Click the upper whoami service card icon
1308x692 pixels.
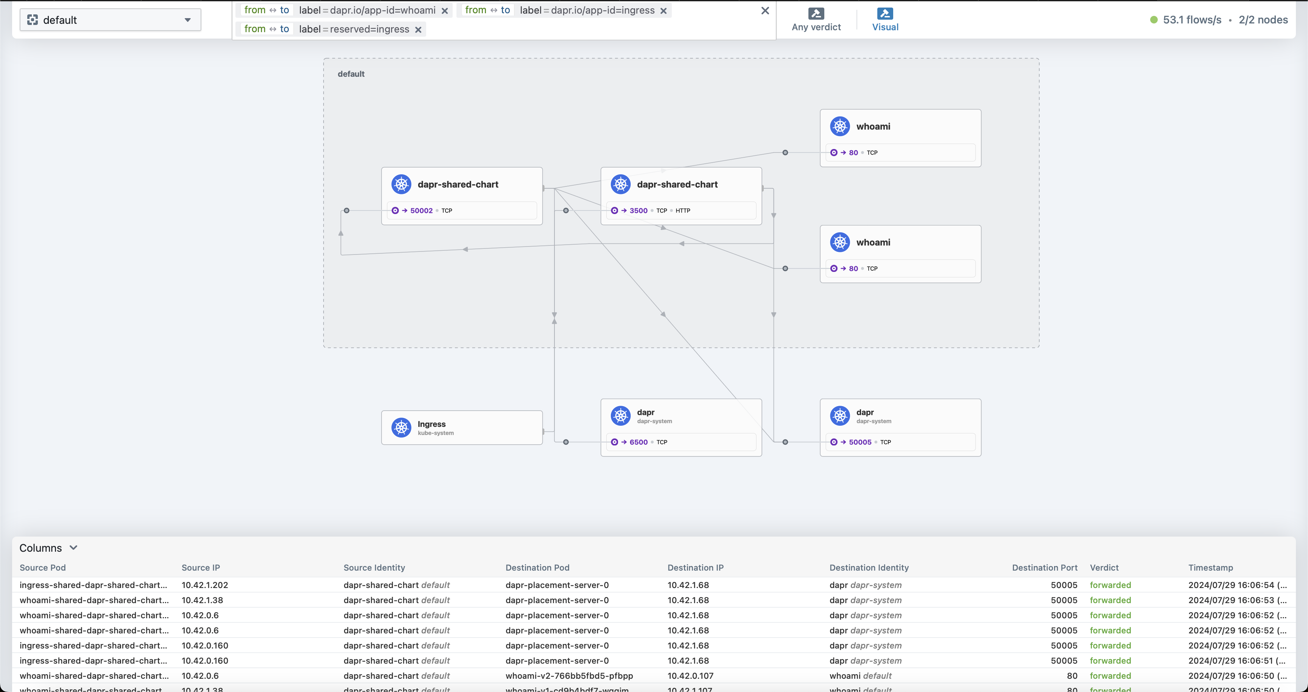pos(840,126)
